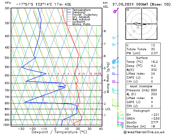173x134 pixels.
Task: Click the Isotherm legend entry
Action: coord(79,22)
